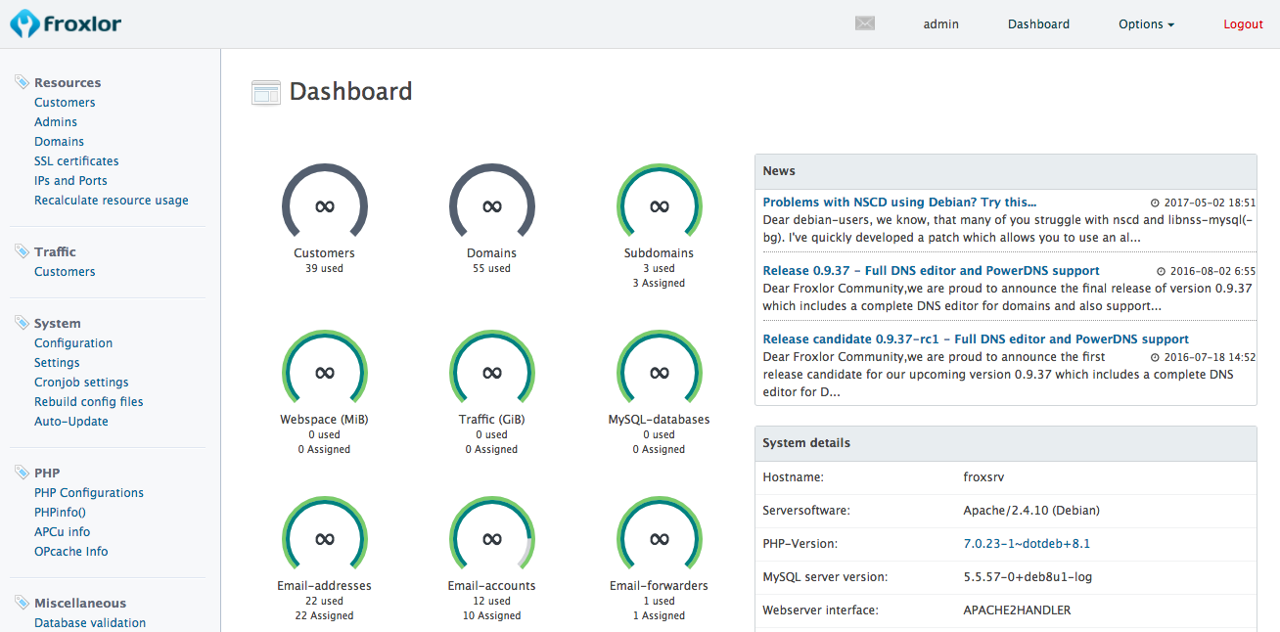The image size is (1280, 632).
Task: Click the System details panel header
Action: click(x=1005, y=443)
